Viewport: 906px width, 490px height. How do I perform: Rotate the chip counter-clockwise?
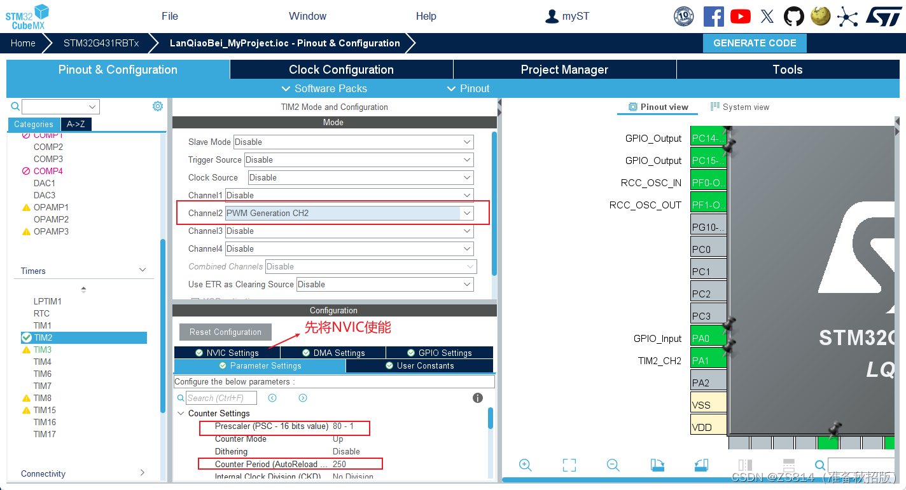tap(701, 465)
